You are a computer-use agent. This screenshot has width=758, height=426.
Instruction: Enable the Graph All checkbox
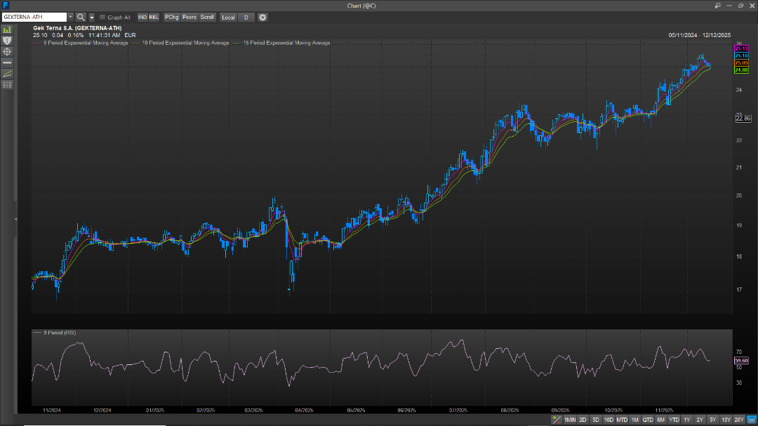pos(102,17)
